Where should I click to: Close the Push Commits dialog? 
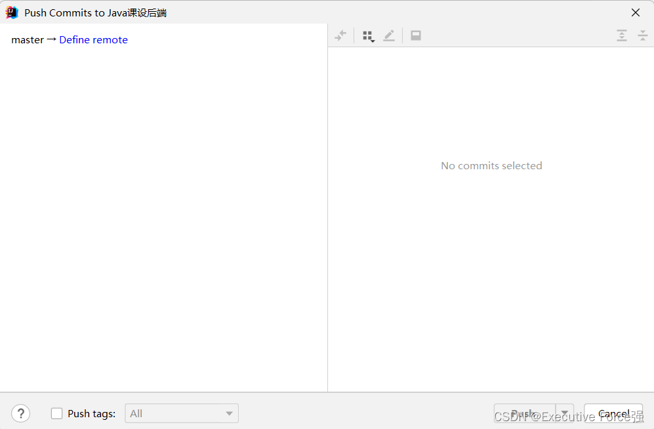point(635,12)
